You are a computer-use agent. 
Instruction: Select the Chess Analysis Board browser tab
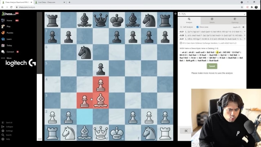17,2
